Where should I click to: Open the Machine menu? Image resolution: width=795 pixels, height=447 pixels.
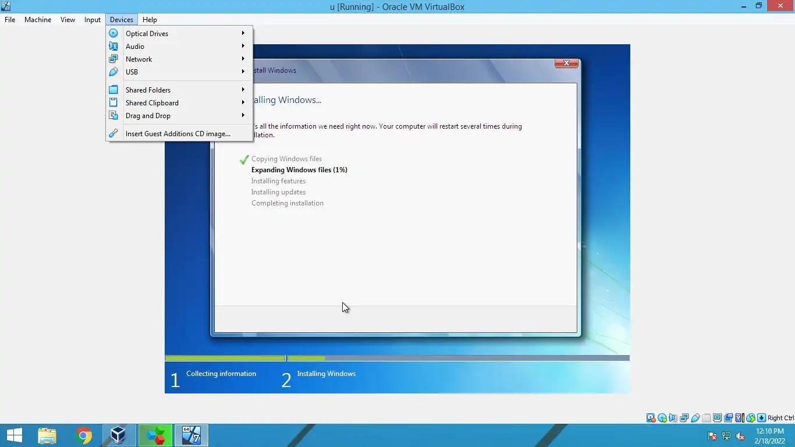pos(38,19)
